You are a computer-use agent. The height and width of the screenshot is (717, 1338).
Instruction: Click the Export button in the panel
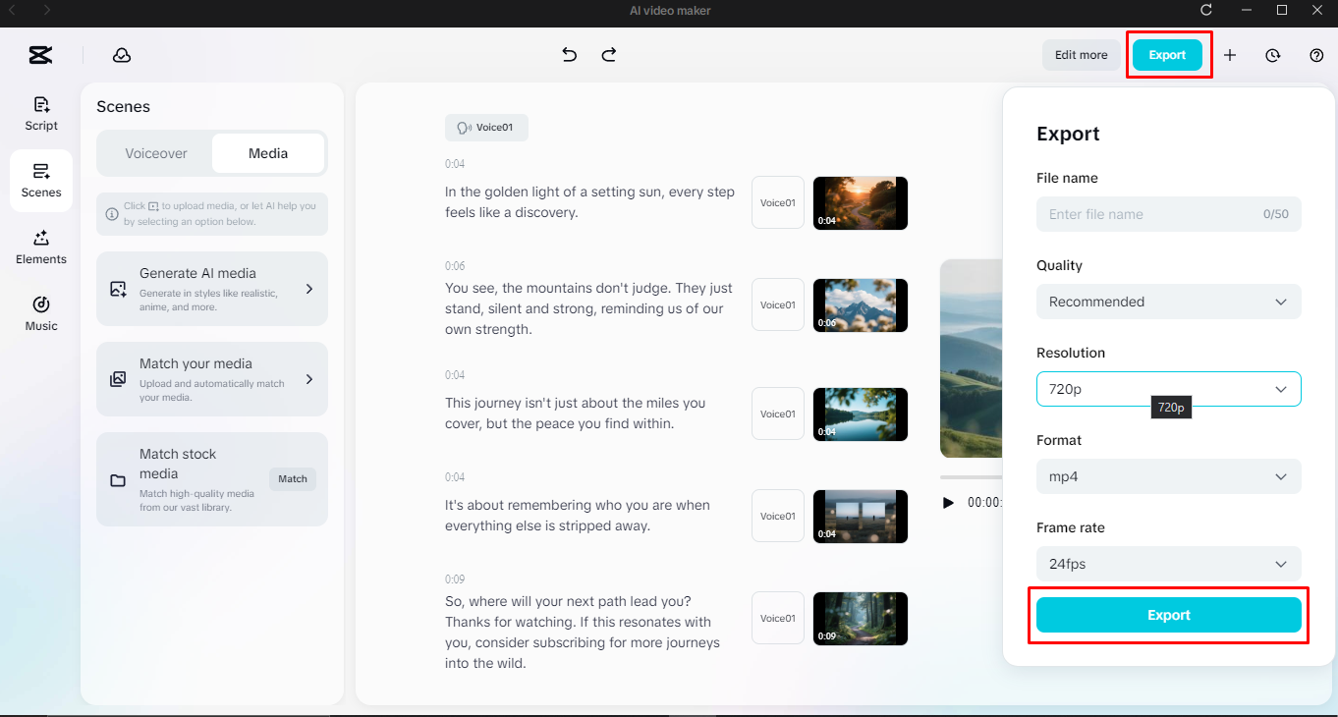(x=1168, y=615)
